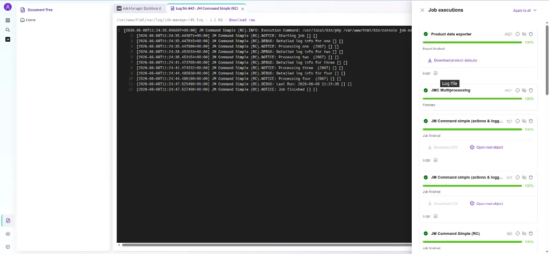549x254 pixels.
Task: Delete the JMC Multiprocessing execution
Action: tap(531, 90)
